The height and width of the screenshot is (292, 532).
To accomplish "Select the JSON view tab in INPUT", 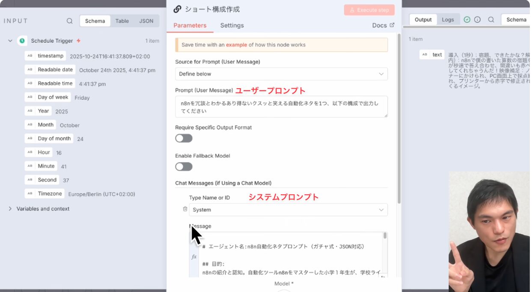I will tap(146, 21).
